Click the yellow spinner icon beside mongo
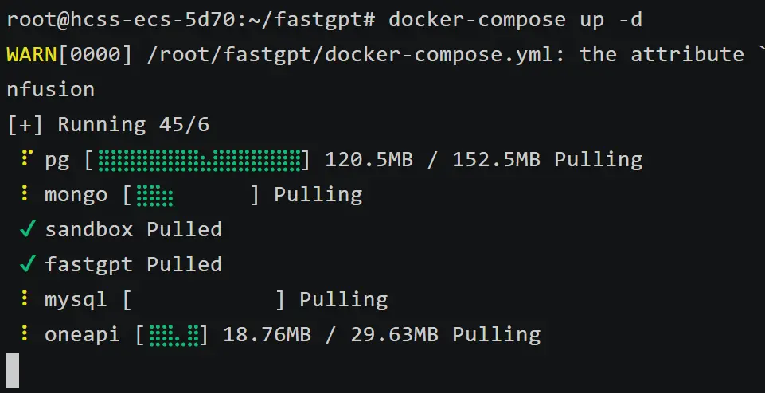Viewport: 765px width, 393px height. click(25, 195)
